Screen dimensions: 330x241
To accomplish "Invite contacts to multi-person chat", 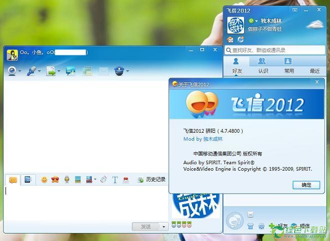I will tap(70, 71).
